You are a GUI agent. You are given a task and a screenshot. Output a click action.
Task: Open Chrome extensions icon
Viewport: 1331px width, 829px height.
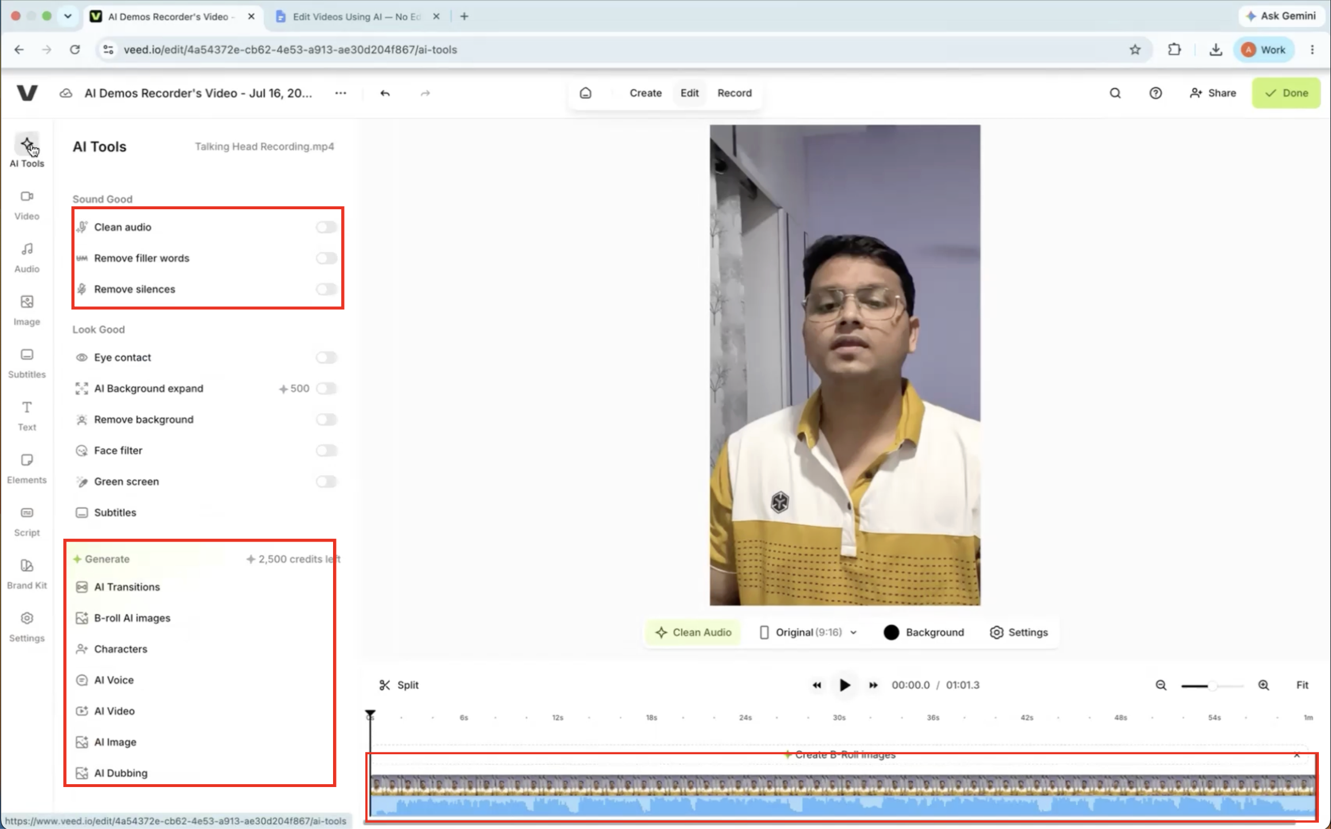(x=1174, y=49)
